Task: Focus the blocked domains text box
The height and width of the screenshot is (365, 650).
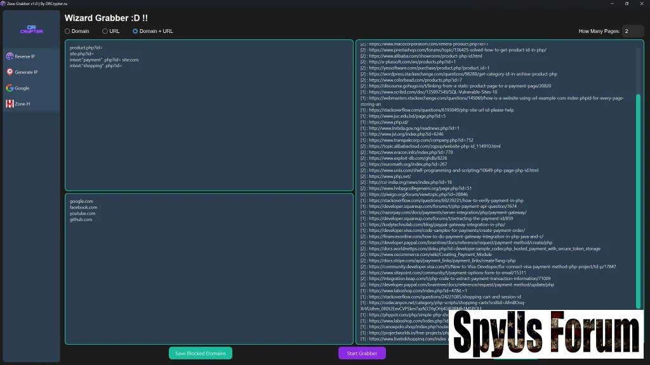Action: [209, 279]
